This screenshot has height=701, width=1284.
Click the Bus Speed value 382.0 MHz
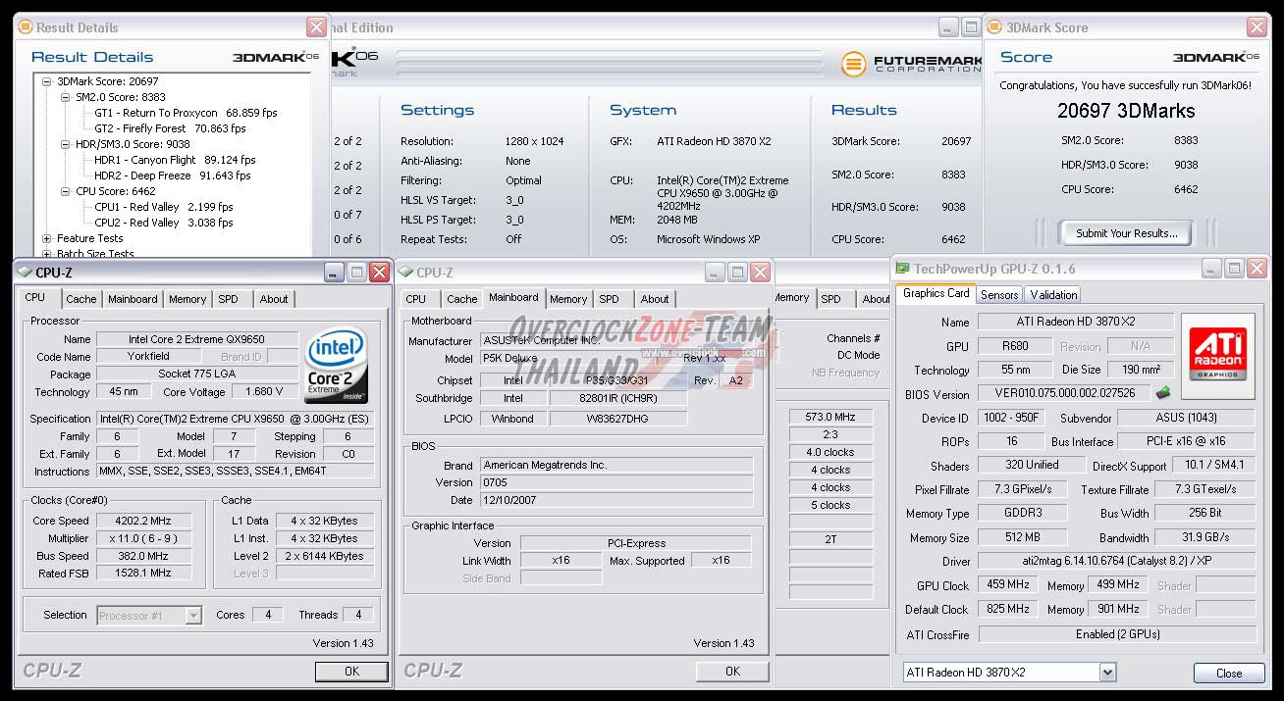click(144, 556)
